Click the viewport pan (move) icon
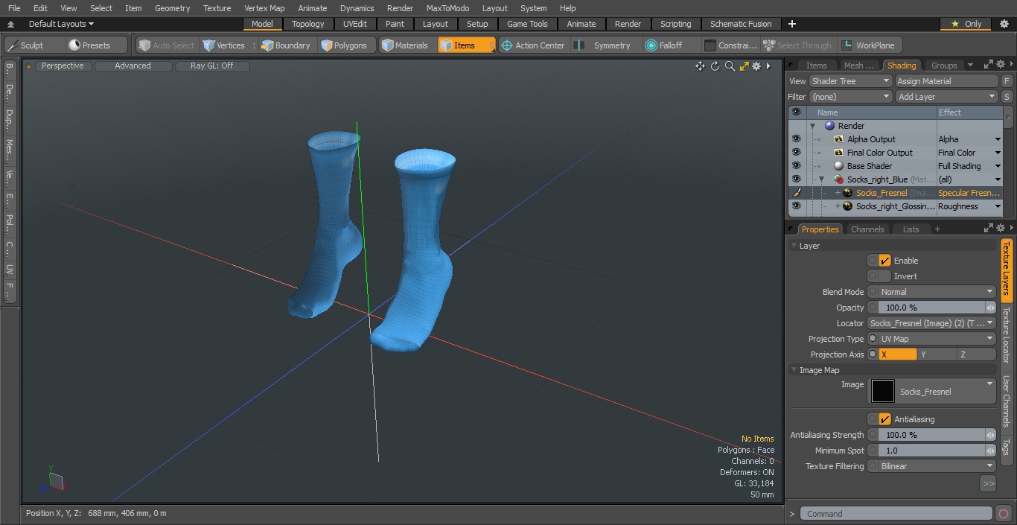1017x525 pixels. [700, 66]
